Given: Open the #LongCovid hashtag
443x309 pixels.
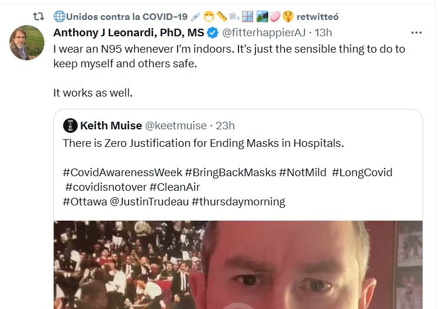Looking at the screenshot, I should 362,173.
